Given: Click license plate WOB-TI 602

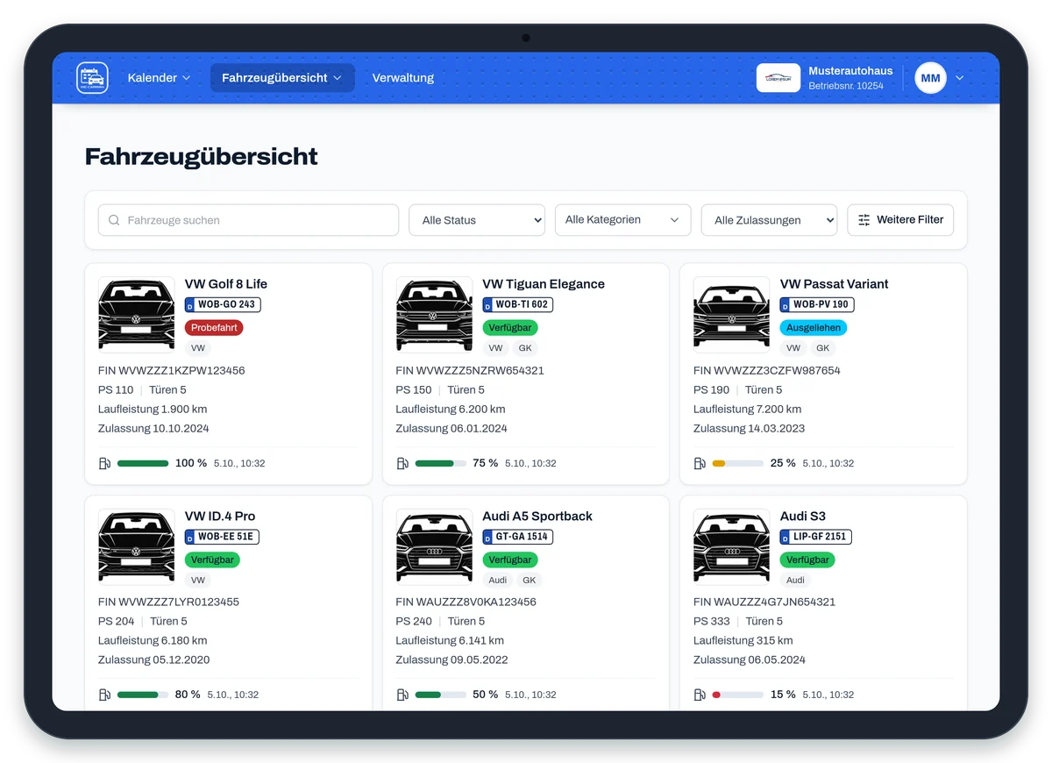Looking at the screenshot, I should pos(518,304).
